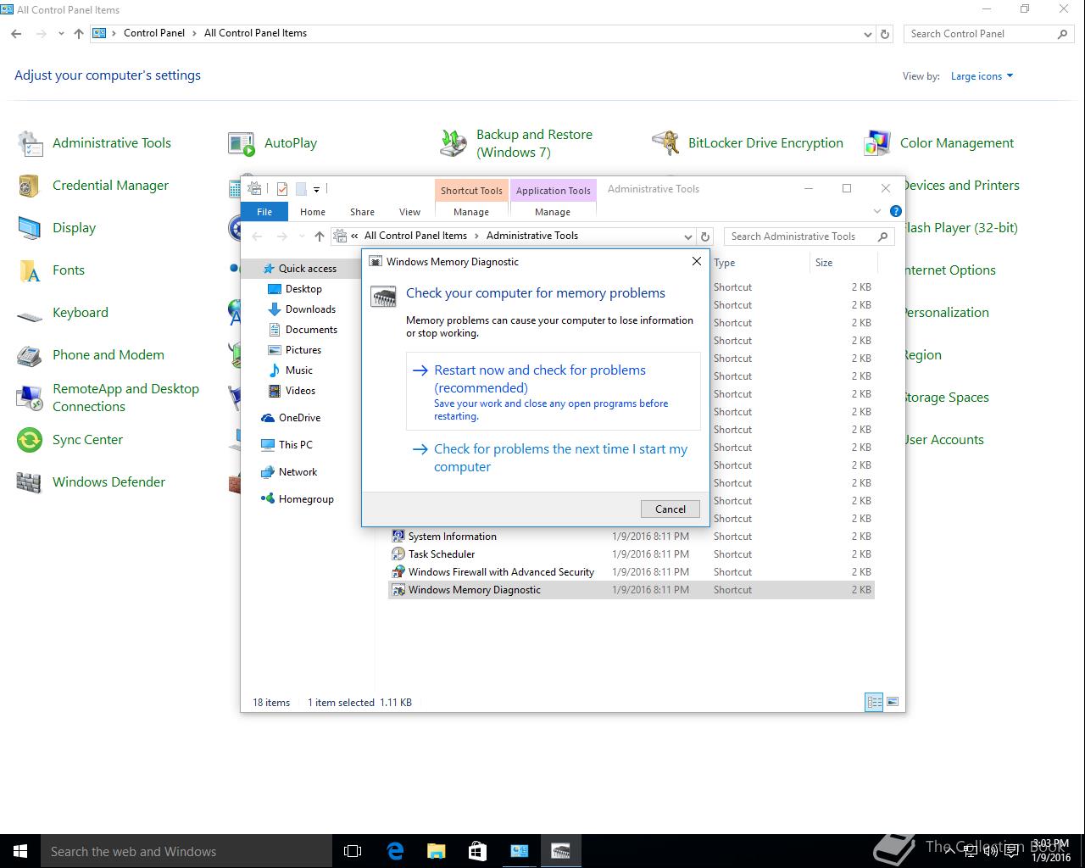Open File Explorer from taskbar
The width and height of the screenshot is (1085, 868).
click(x=436, y=851)
